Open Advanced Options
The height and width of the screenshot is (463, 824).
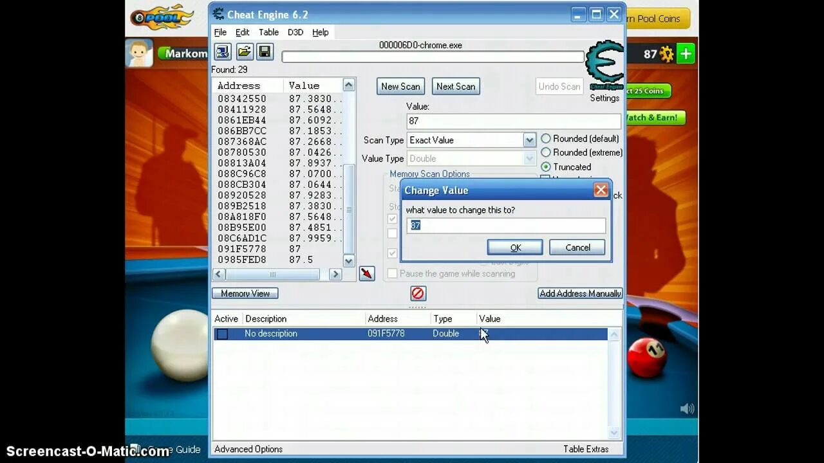click(248, 449)
